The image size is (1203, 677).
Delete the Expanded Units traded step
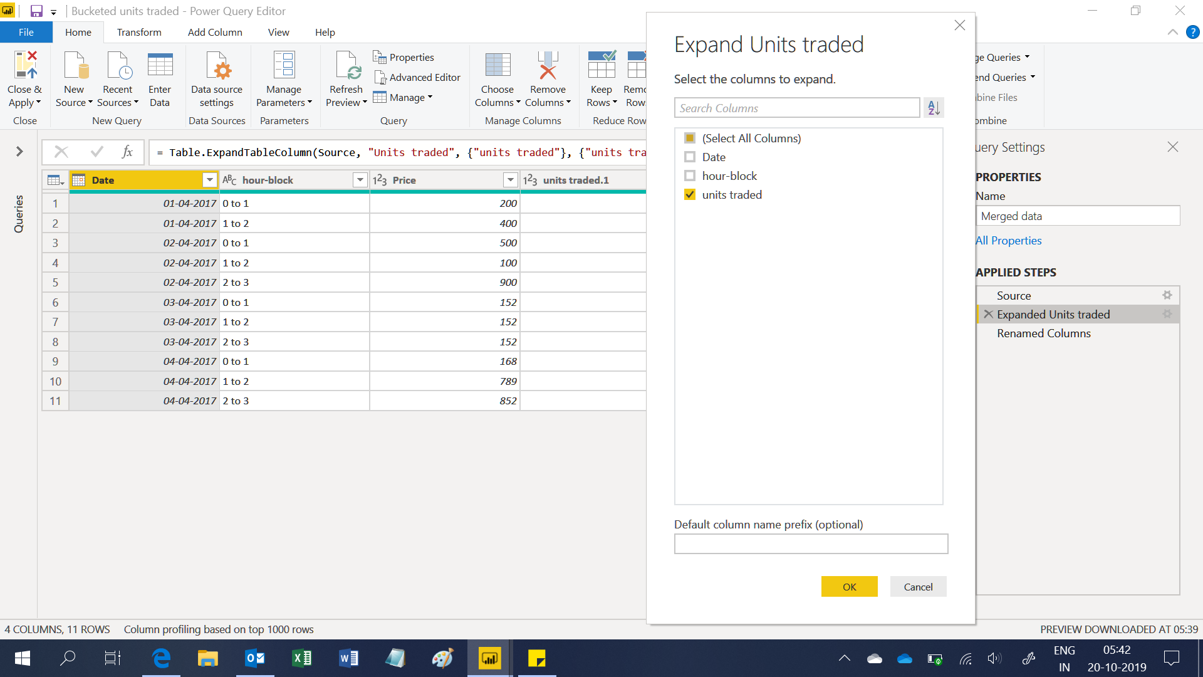988,314
